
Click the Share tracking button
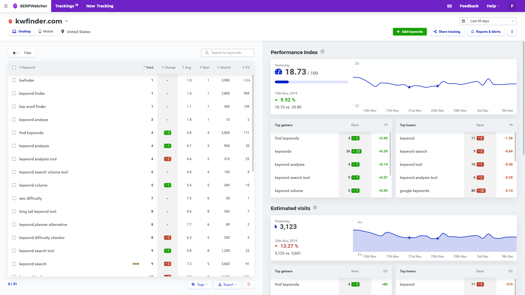click(x=447, y=31)
